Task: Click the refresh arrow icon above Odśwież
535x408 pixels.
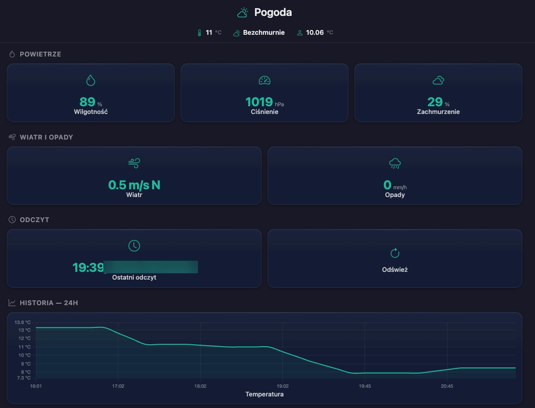Action: click(395, 253)
